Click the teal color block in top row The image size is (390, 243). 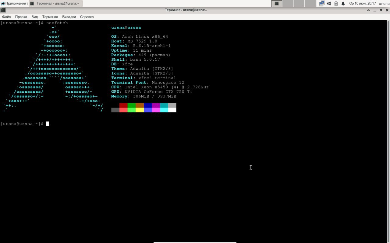pyautogui.click(x=164, y=105)
